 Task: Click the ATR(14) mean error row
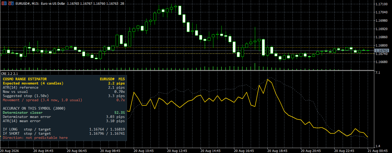tap(64, 121)
